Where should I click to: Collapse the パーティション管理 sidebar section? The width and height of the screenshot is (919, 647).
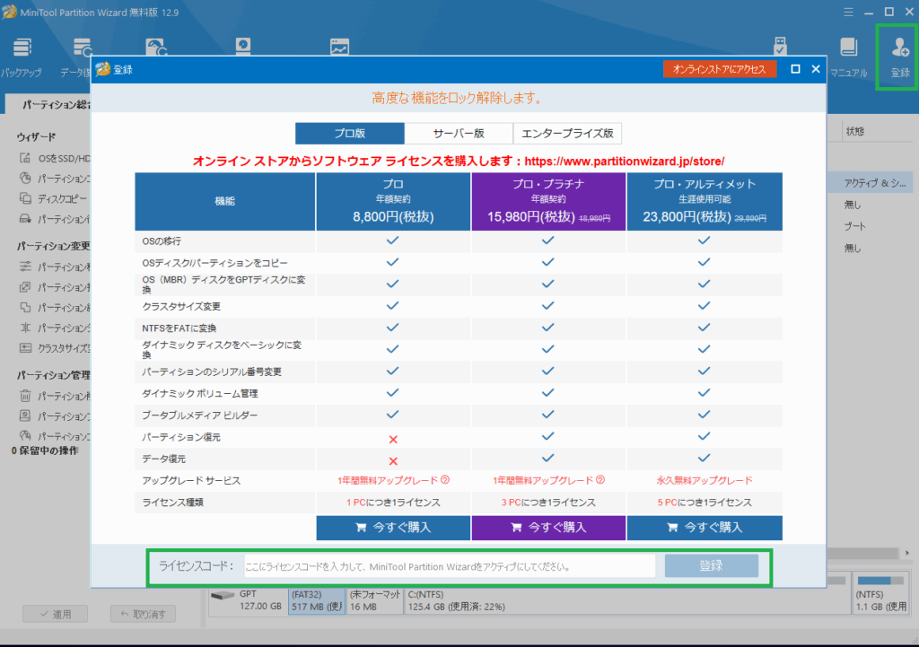(x=51, y=373)
